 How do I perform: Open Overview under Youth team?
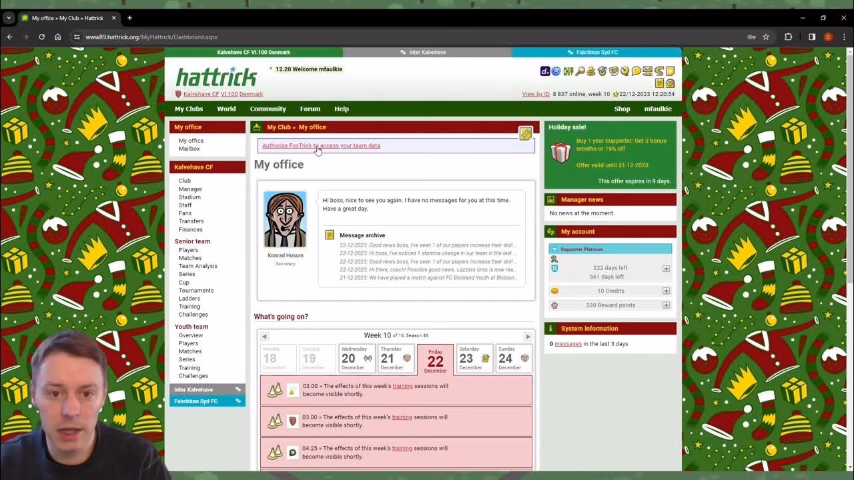(x=191, y=335)
